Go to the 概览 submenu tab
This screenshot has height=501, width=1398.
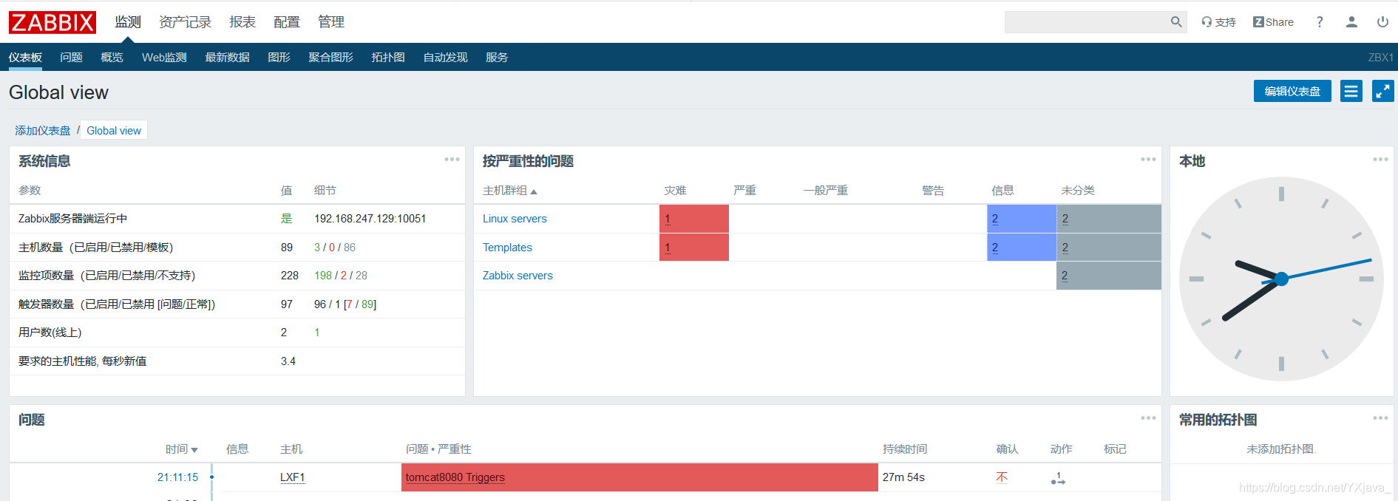112,57
